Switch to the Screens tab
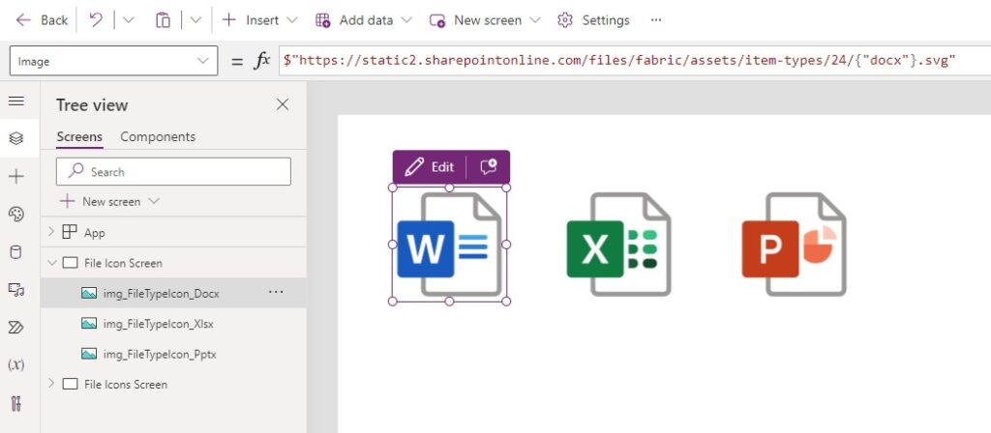 click(79, 137)
